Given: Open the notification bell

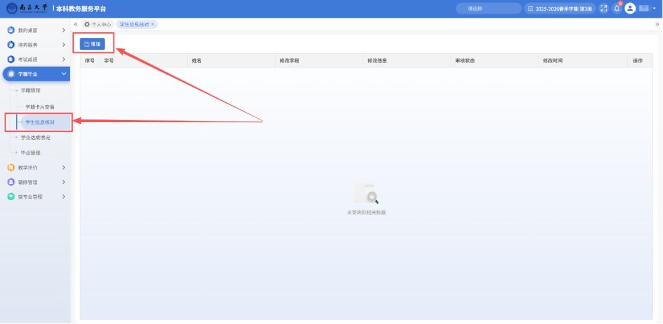Looking at the screenshot, I should click(617, 8).
